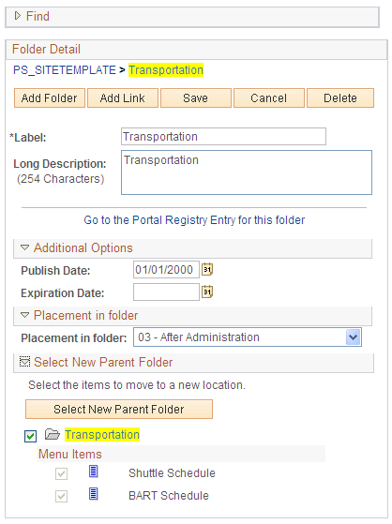
Task: Click the Add Folder button
Action: [x=50, y=97]
